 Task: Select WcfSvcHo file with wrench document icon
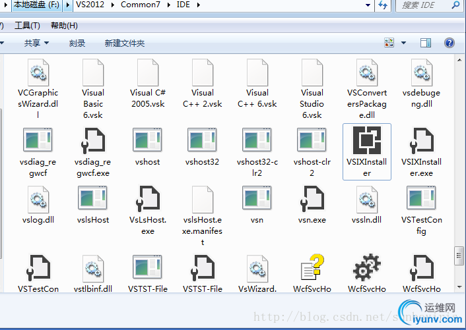421,273
